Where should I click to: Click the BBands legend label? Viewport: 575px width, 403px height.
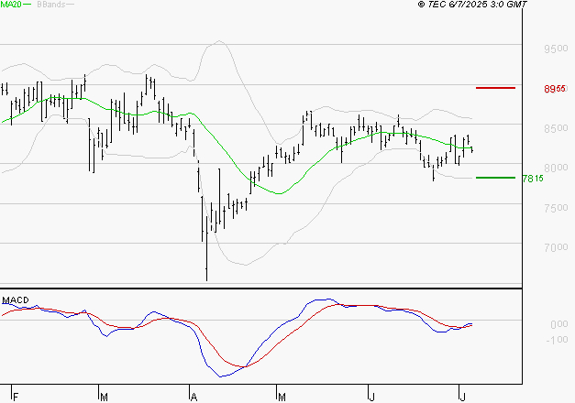(x=51, y=5)
